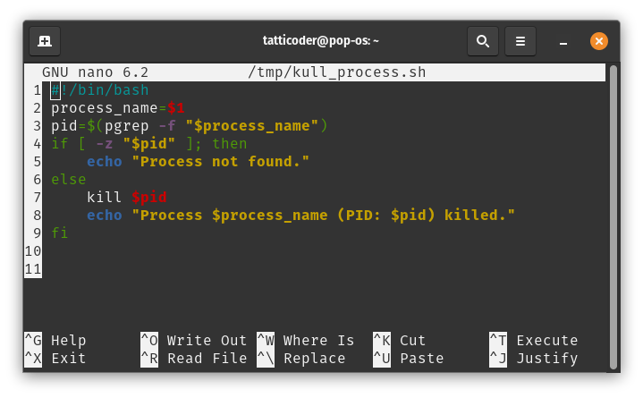
Task: Click the "Process not found." string
Action: (220, 162)
